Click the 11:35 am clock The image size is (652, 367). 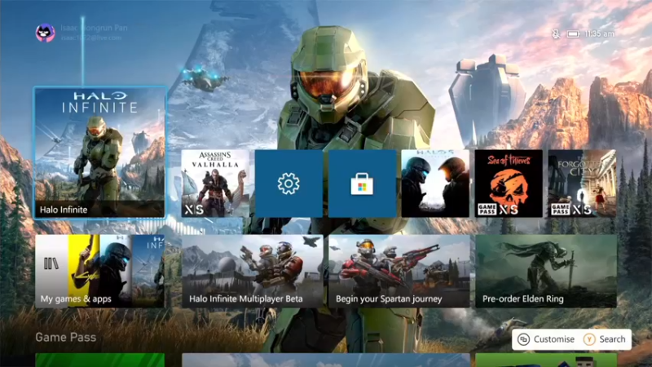(599, 33)
